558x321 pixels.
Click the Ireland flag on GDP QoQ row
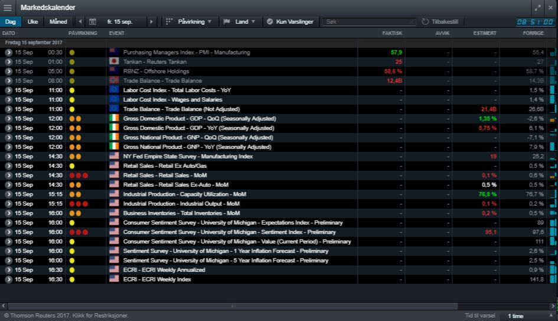114,118
